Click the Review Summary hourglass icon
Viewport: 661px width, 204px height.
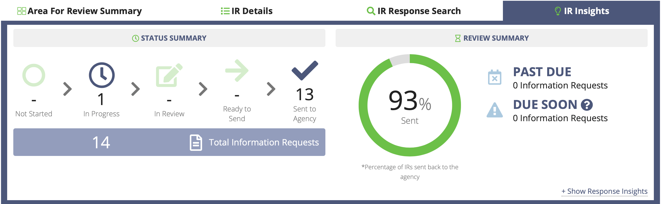[458, 38]
